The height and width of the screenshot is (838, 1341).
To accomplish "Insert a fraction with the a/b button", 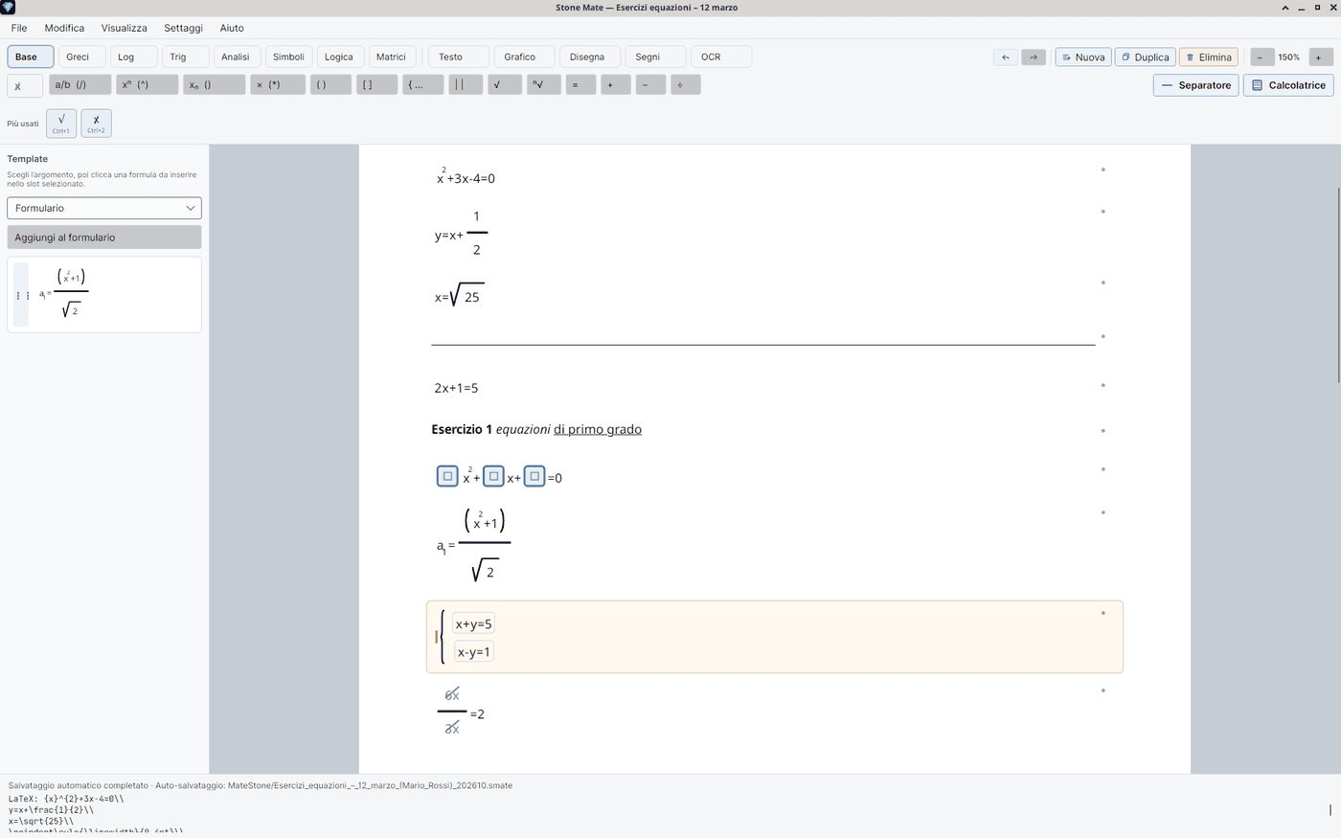I will point(80,84).
